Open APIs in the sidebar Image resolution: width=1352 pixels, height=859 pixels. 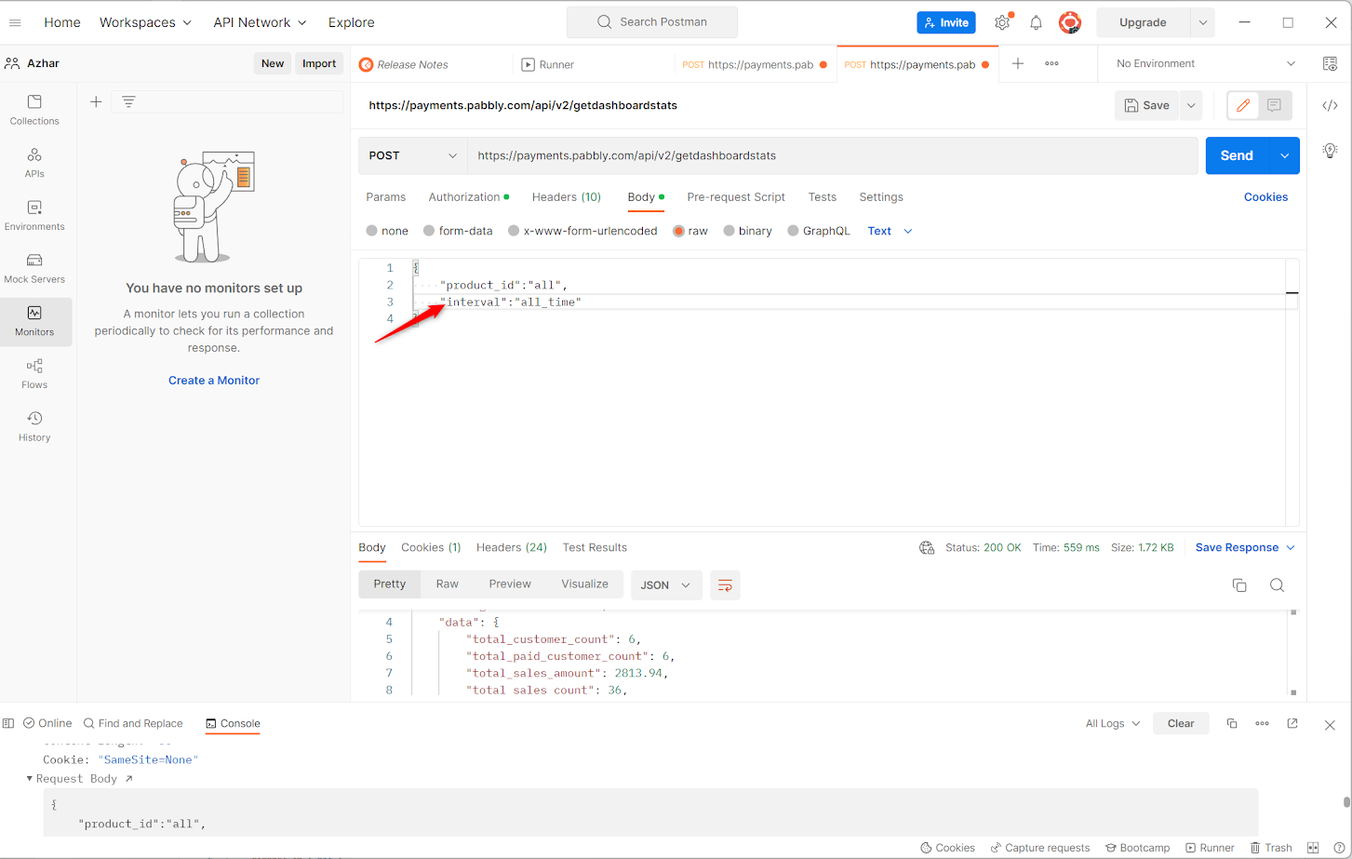(34, 163)
